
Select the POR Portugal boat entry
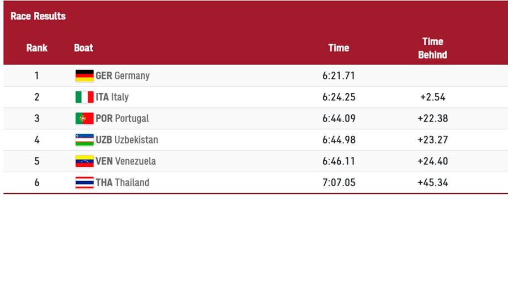(x=122, y=118)
